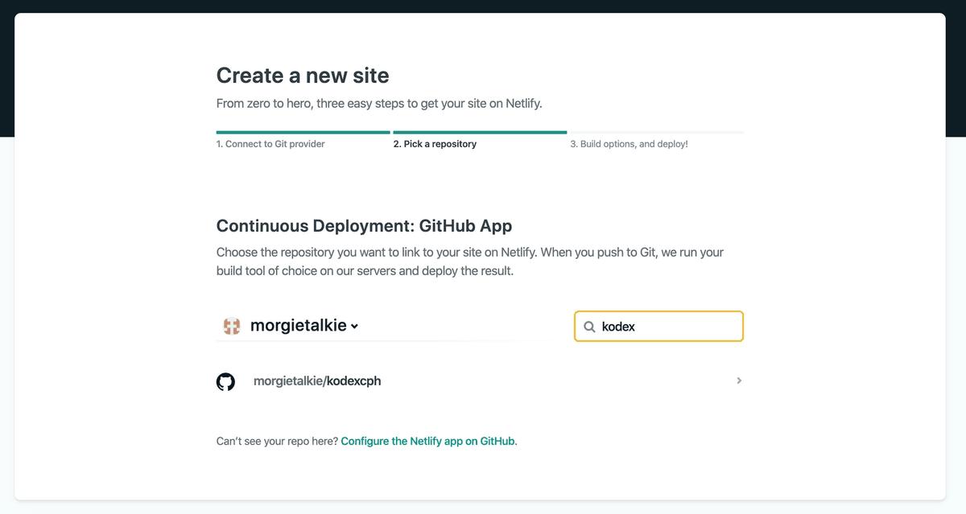The width and height of the screenshot is (966, 514).
Task: Click the Can't see your repo here? text
Action: (x=277, y=441)
